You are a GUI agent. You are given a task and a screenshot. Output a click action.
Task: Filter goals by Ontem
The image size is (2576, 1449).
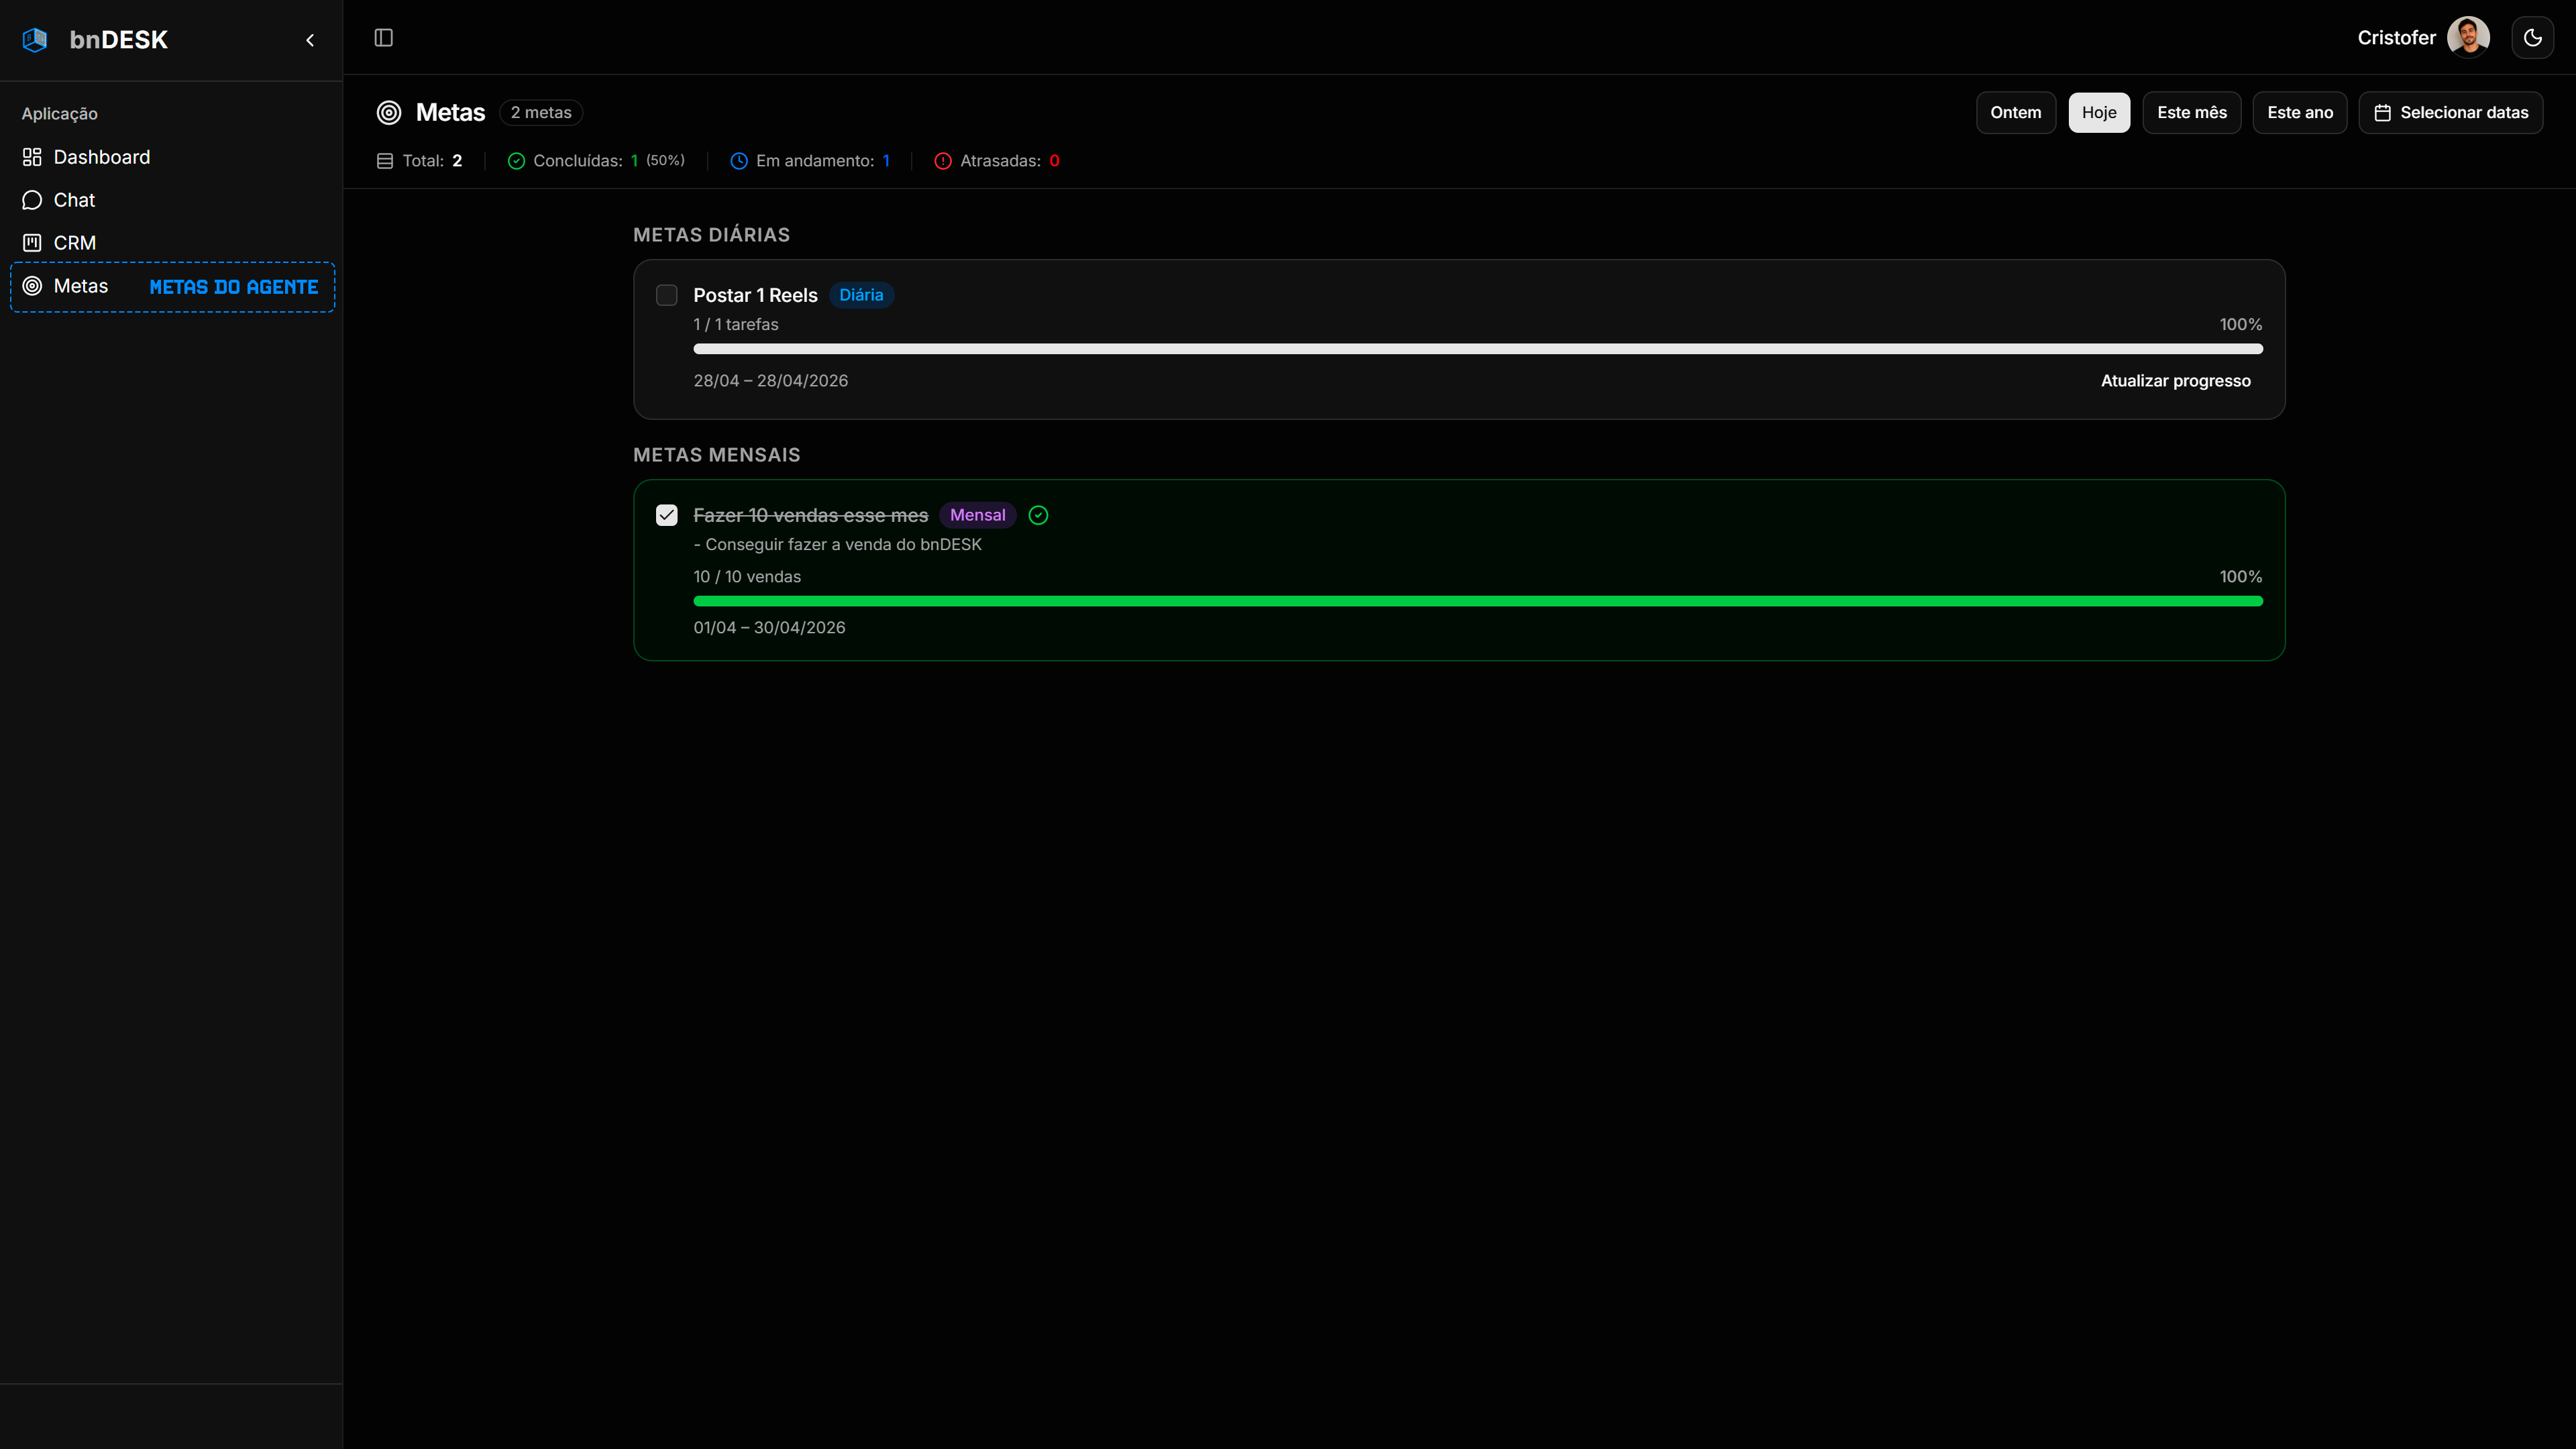(x=2015, y=113)
